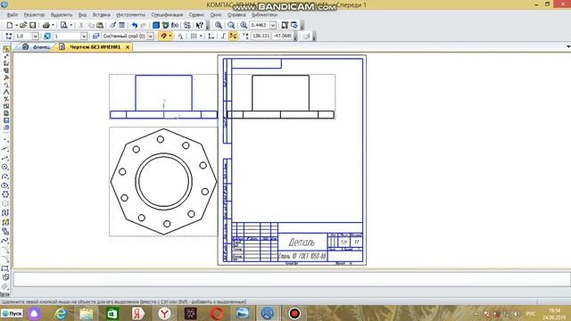Click the Print icon

(46, 25)
